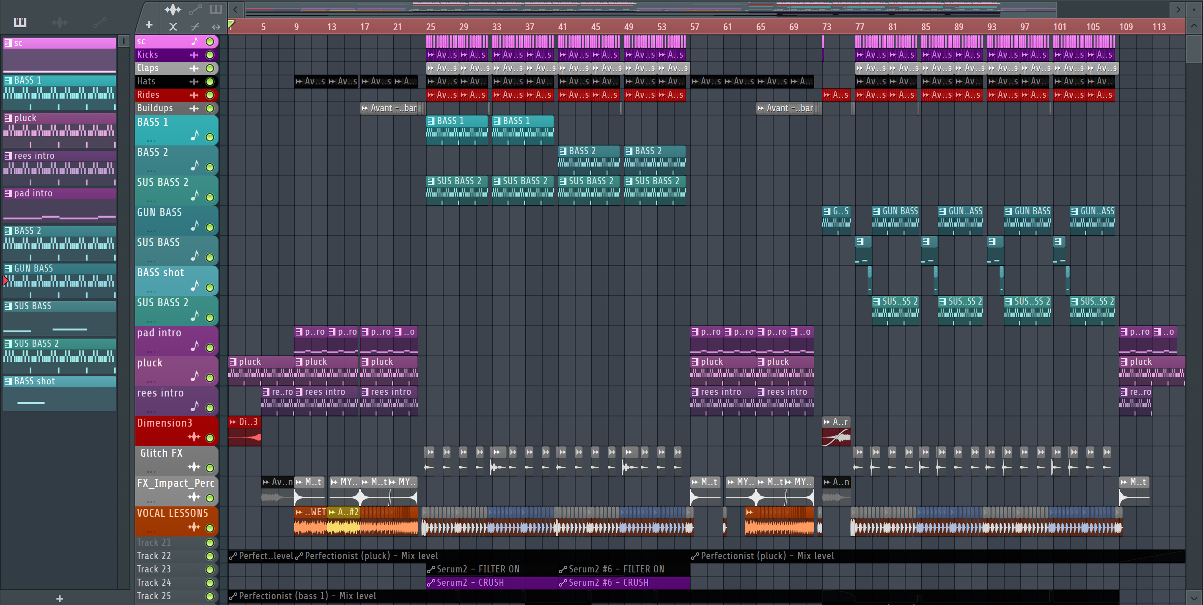1203x605 pixels.
Task: Select the Serum2 #6 - CRUSH automation clip
Action: (x=624, y=582)
